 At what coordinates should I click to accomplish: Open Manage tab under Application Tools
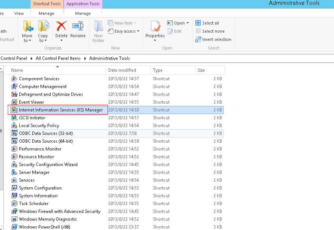tap(83, 13)
